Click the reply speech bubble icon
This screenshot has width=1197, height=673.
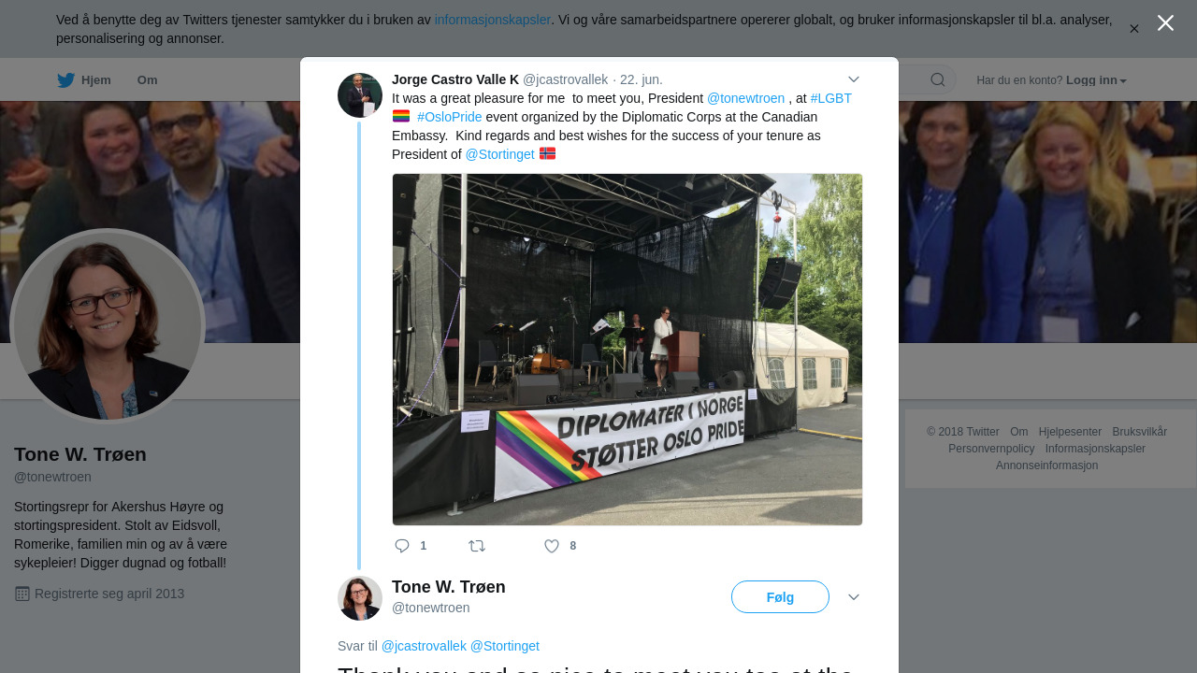coord(402,546)
